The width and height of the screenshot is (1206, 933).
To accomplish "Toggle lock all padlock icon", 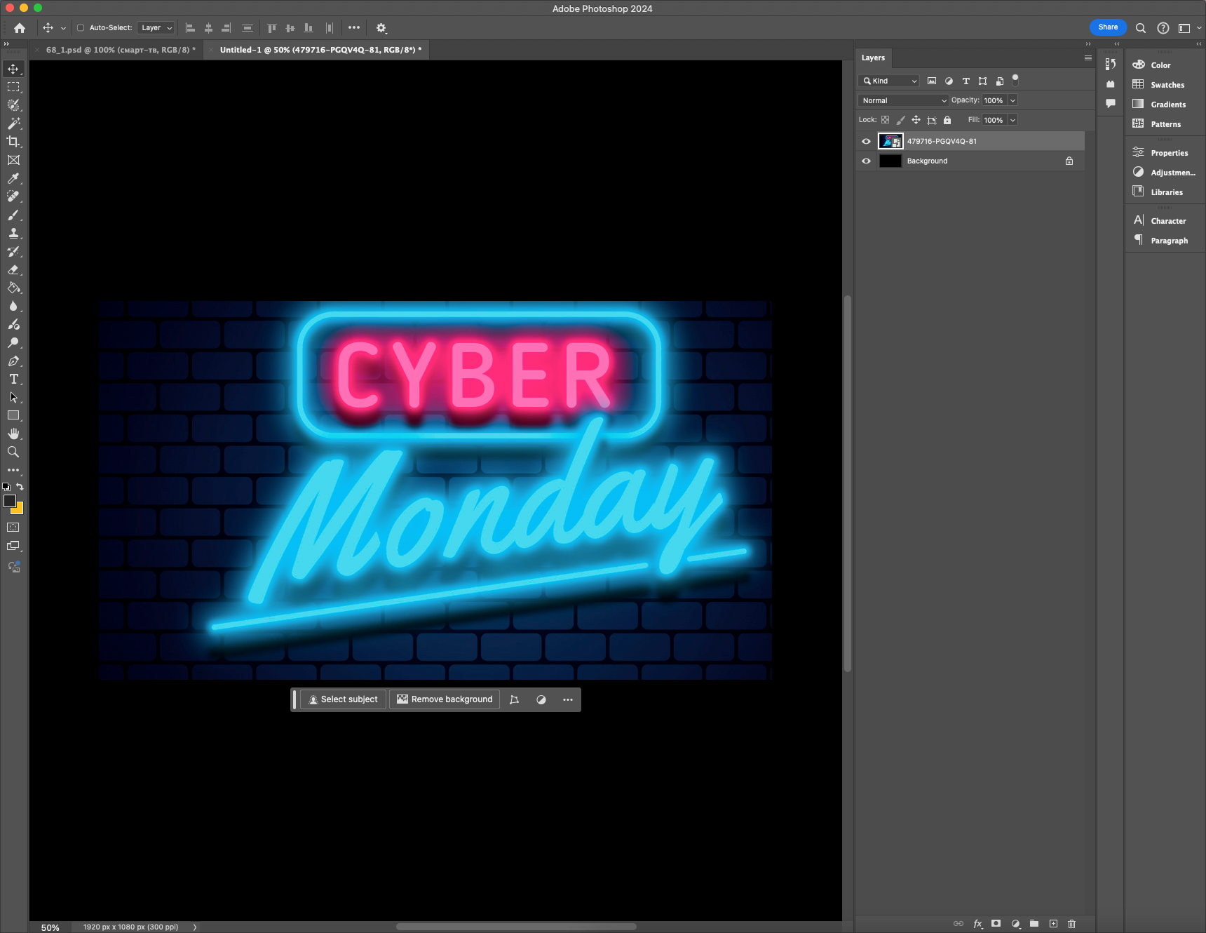I will tap(947, 120).
